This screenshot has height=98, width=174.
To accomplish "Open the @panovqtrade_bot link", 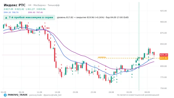I will (x=52, y=95).
